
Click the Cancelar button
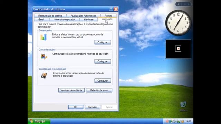(93, 107)
